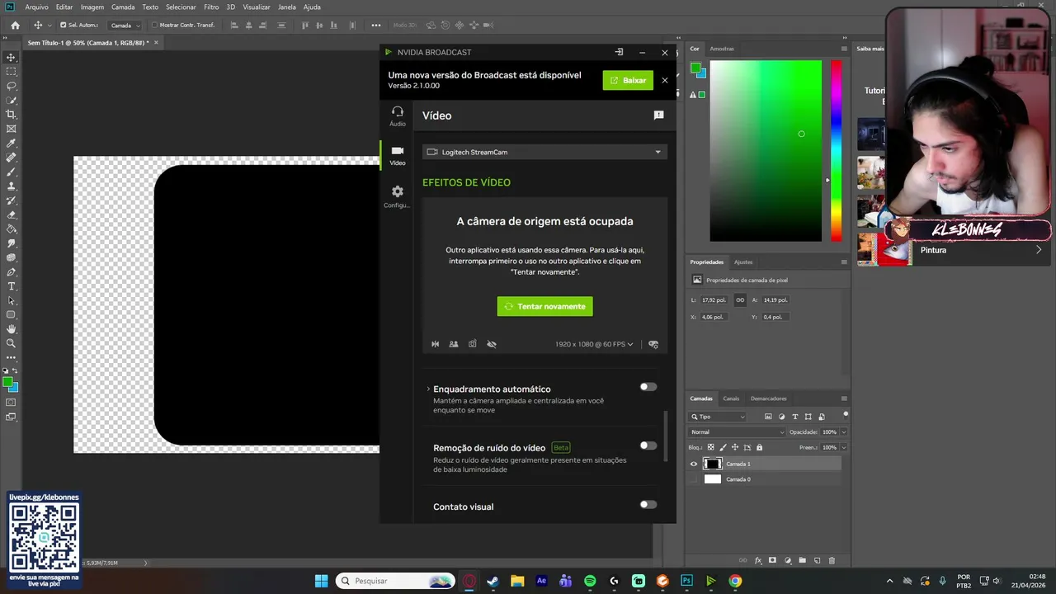Image resolution: width=1056 pixels, height=594 pixels.
Task: Select the Eyedropper tool
Action: pos(12,144)
